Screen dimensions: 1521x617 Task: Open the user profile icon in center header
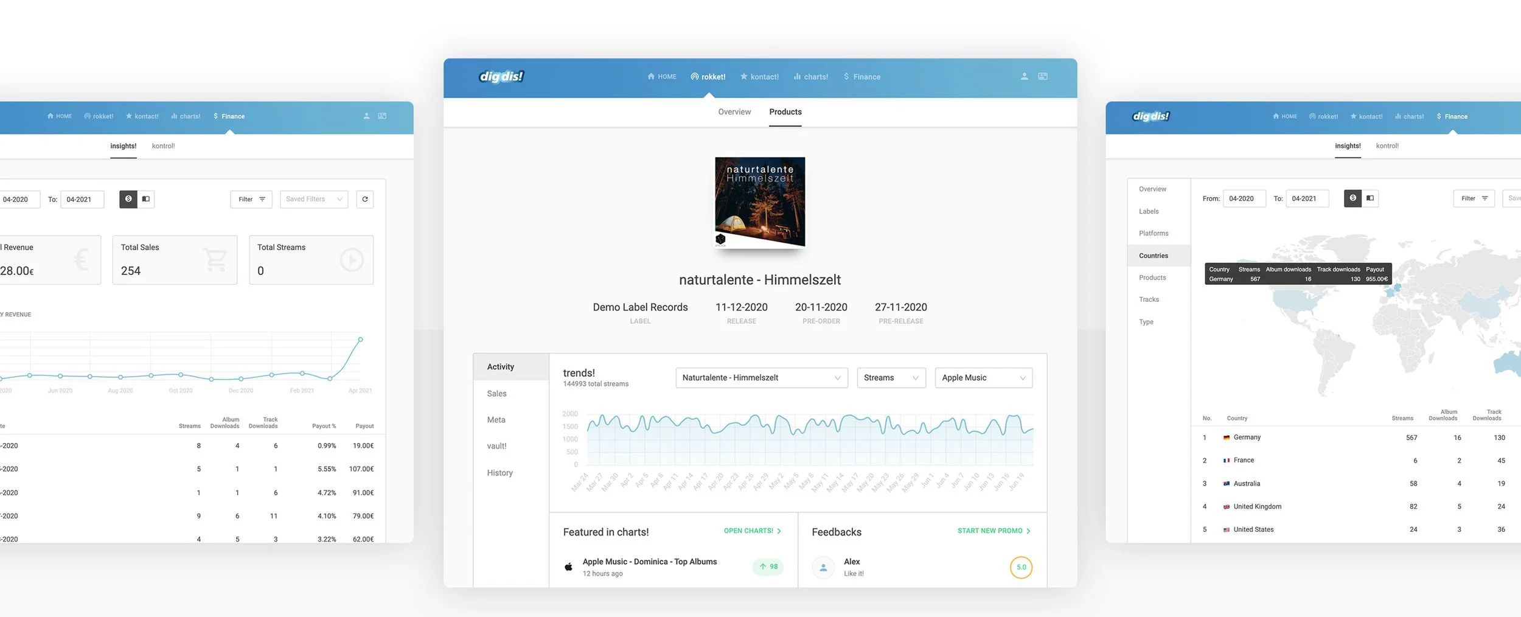point(1024,77)
